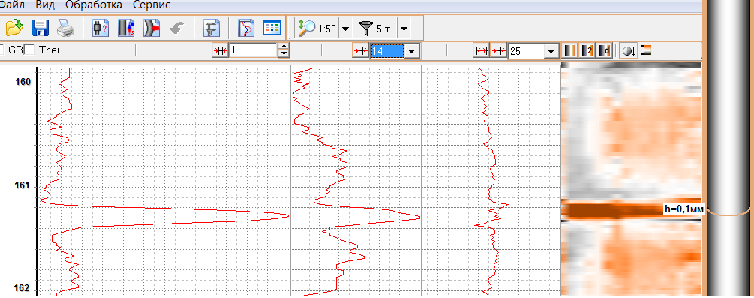Increase the 11 value with up spinner
Screen dimensions: 754x298
point(284,47)
